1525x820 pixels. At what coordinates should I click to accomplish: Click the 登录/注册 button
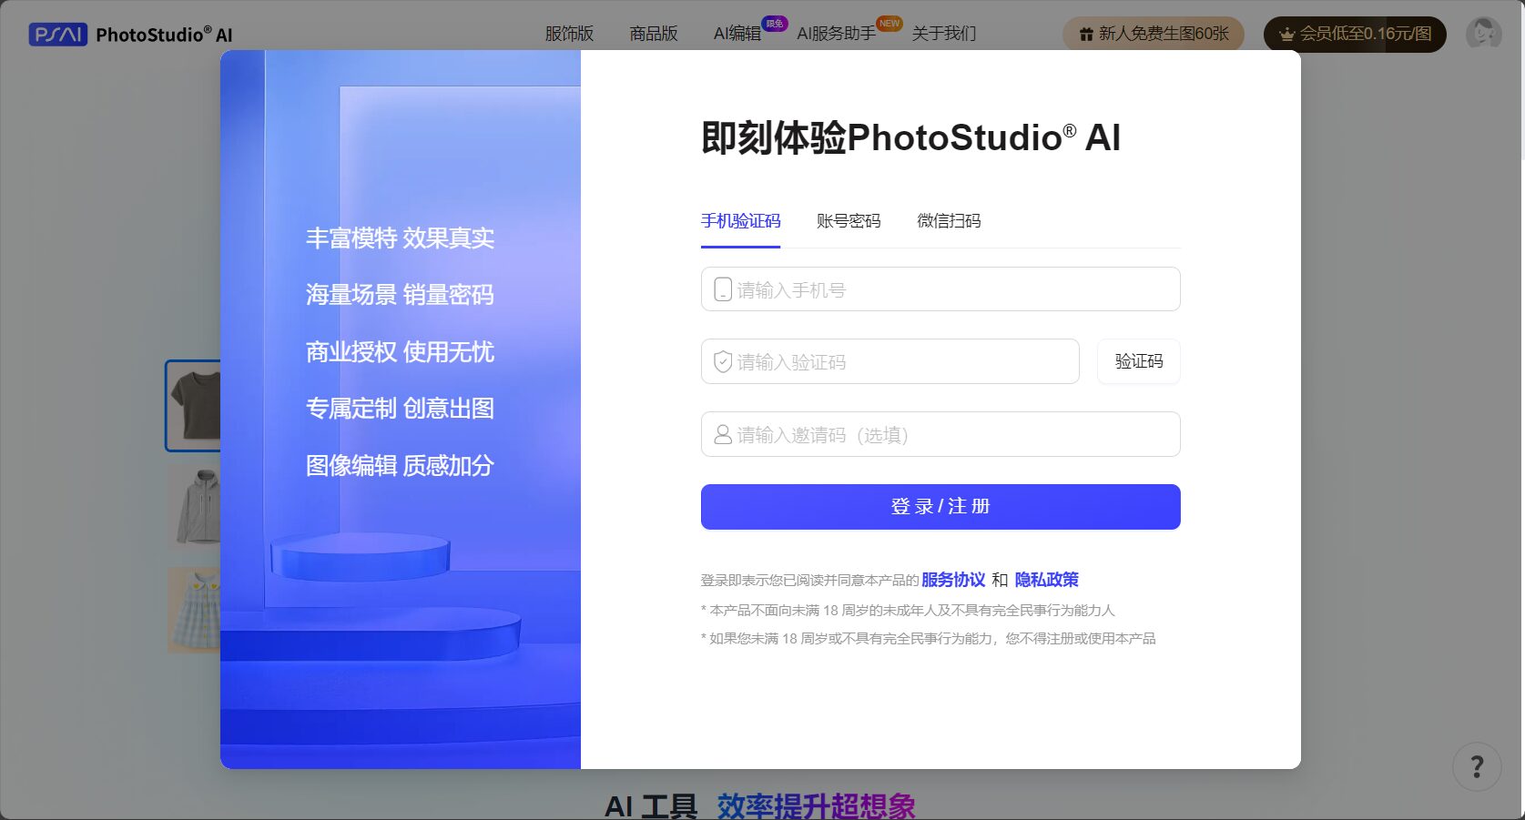pyautogui.click(x=940, y=507)
